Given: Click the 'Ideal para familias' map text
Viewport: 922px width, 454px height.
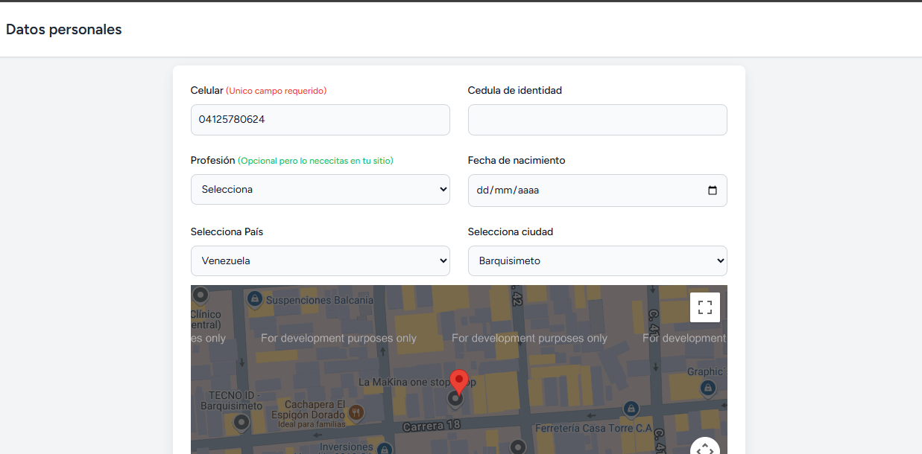Looking at the screenshot, I should tap(312, 424).
